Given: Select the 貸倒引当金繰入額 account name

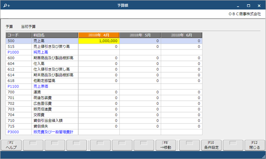Looking at the screenshot, I should [x=48, y=121].
